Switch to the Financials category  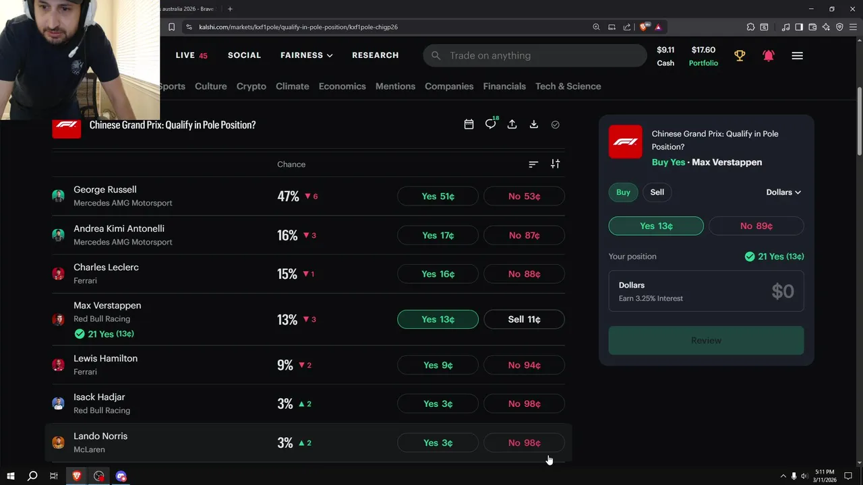(504, 86)
